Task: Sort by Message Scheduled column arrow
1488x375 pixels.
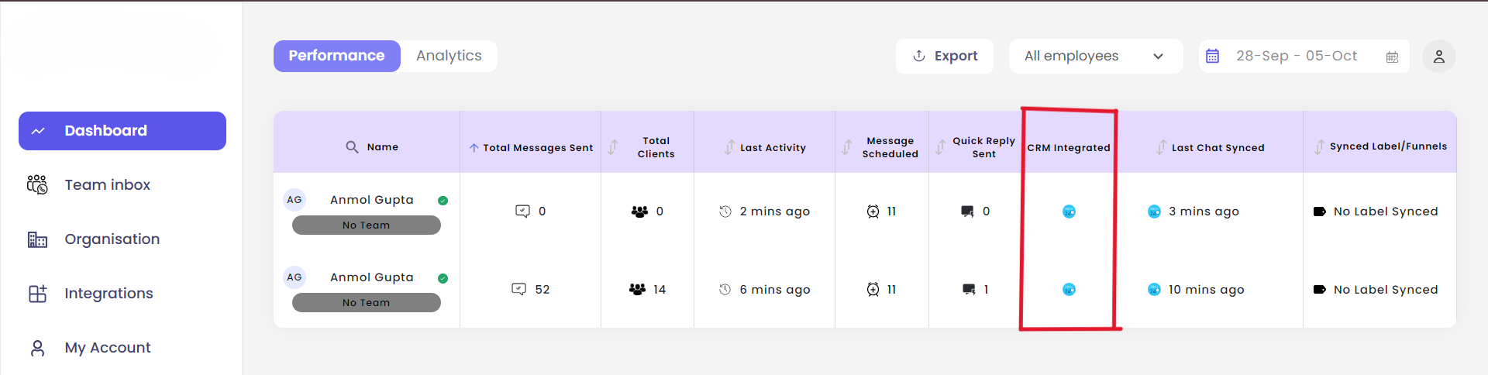Action: [847, 147]
